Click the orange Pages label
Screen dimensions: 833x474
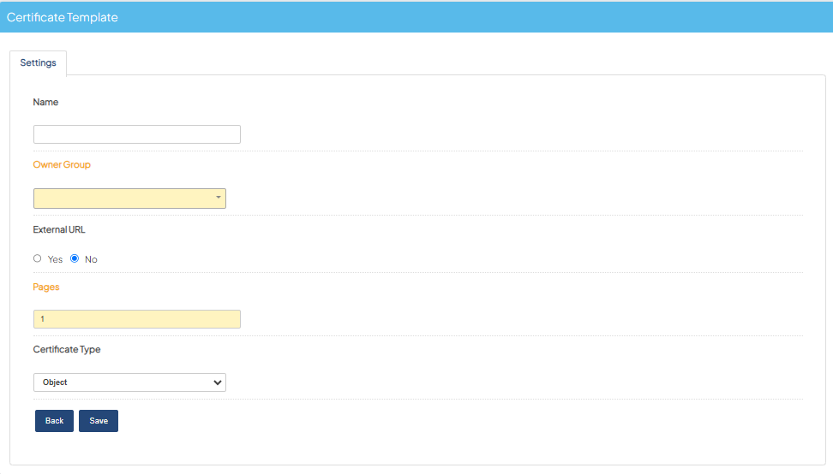(x=46, y=287)
